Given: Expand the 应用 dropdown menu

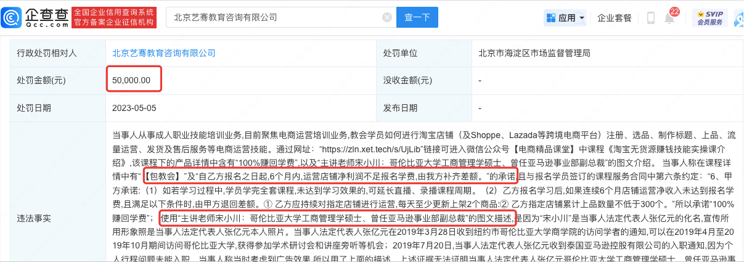Looking at the screenshot, I should tap(565, 18).
